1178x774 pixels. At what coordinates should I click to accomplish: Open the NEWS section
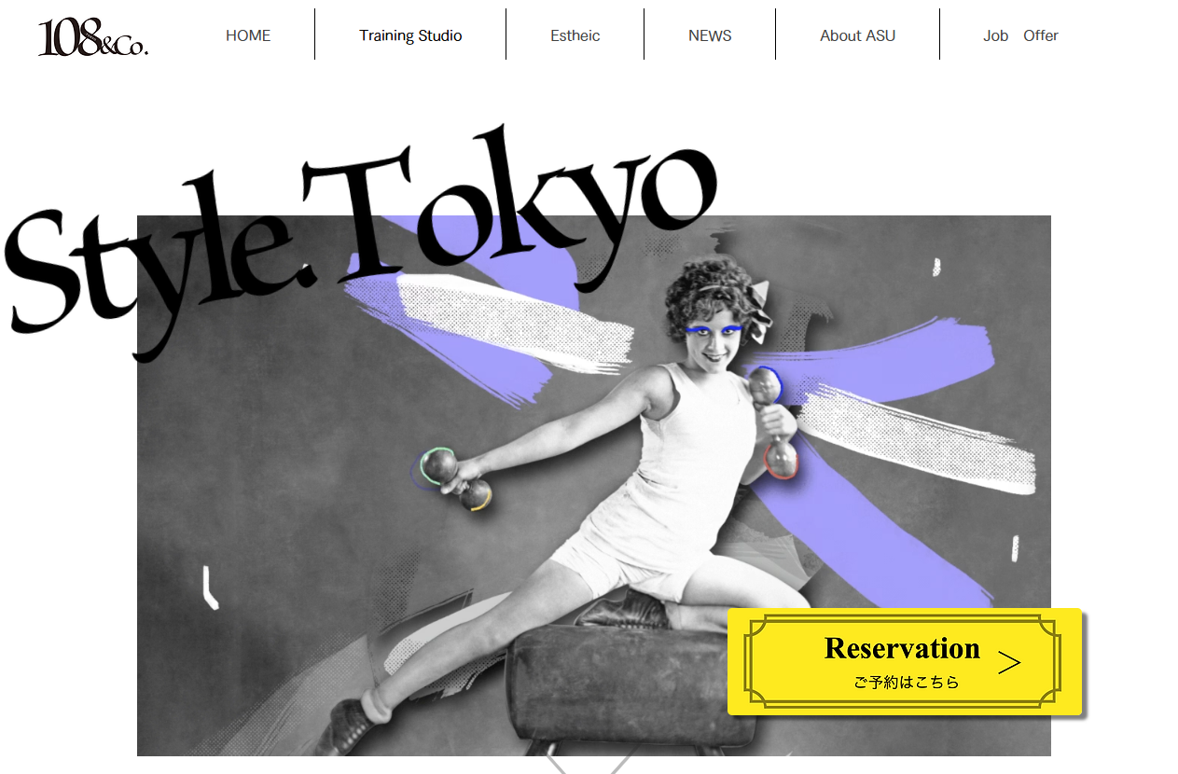[x=710, y=35]
